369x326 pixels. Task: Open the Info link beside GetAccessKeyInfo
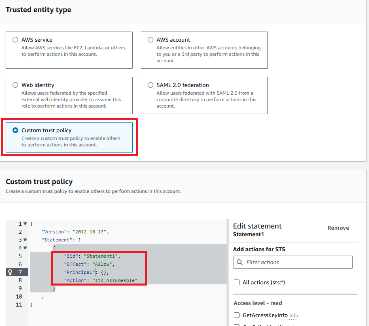pos(294,315)
